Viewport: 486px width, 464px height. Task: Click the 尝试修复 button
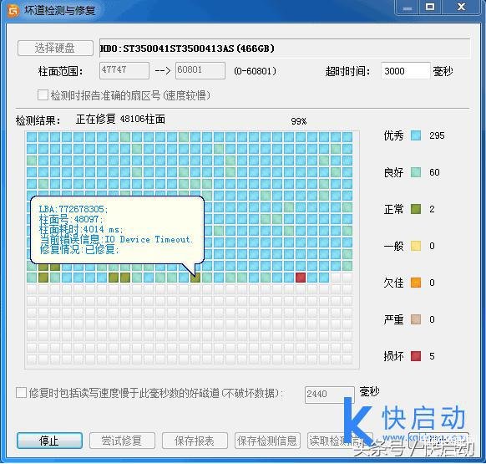(x=122, y=441)
